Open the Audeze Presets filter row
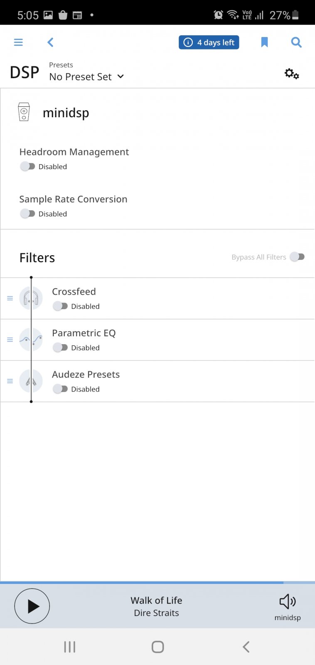315x665 pixels. click(x=157, y=382)
